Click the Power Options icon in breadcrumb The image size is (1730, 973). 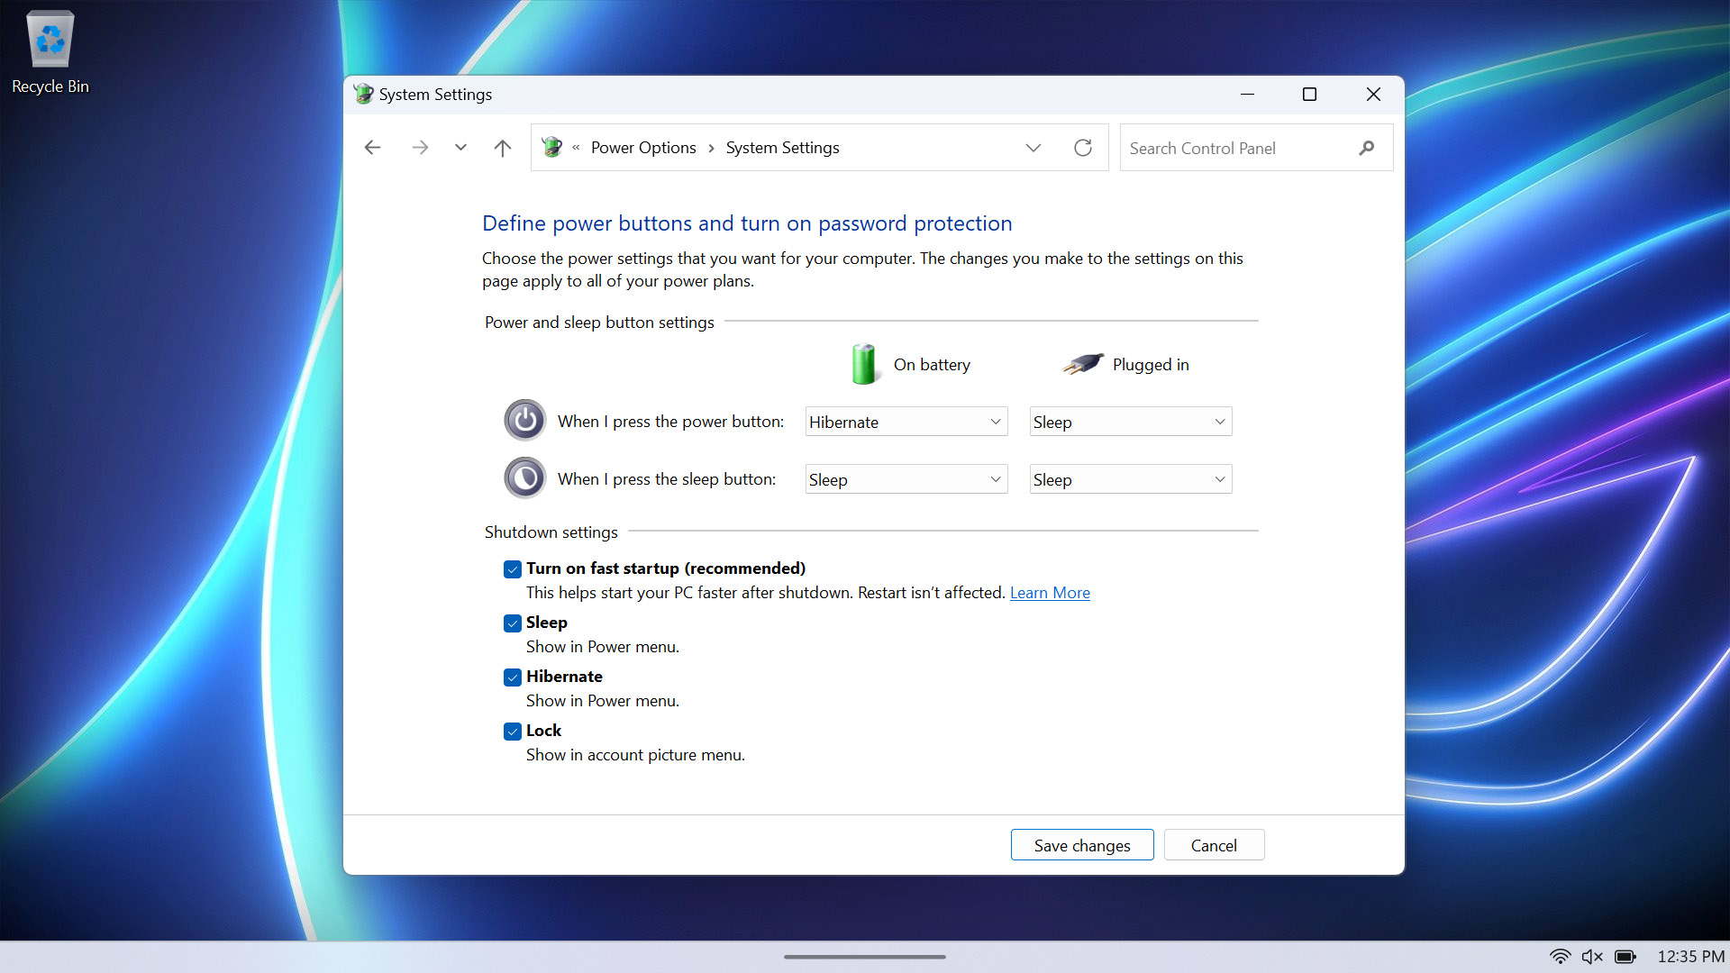click(x=552, y=148)
